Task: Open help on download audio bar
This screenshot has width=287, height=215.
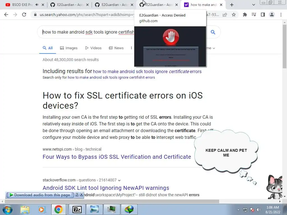Action: pos(77,195)
